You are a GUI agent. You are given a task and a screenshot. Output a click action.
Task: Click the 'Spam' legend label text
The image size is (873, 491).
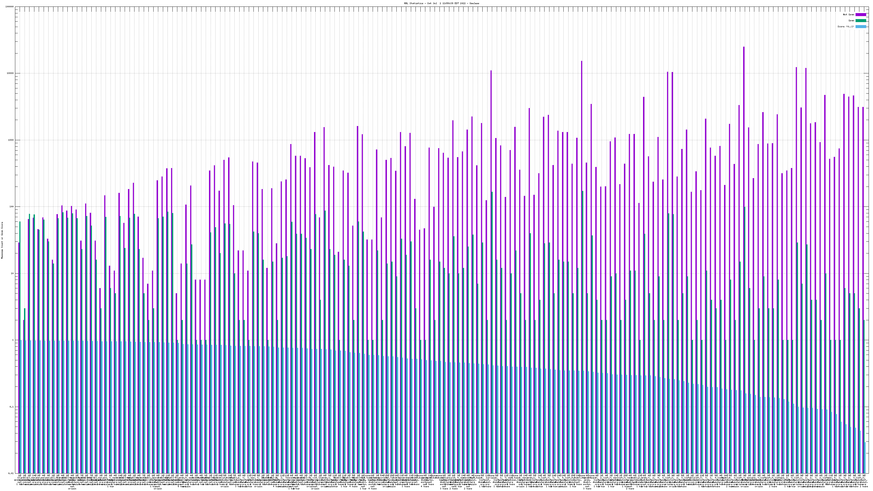coord(851,21)
